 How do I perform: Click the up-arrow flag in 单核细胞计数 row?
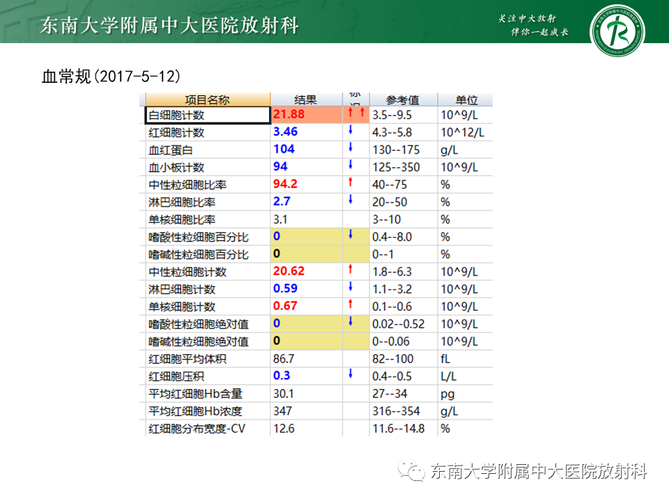pyautogui.click(x=351, y=304)
